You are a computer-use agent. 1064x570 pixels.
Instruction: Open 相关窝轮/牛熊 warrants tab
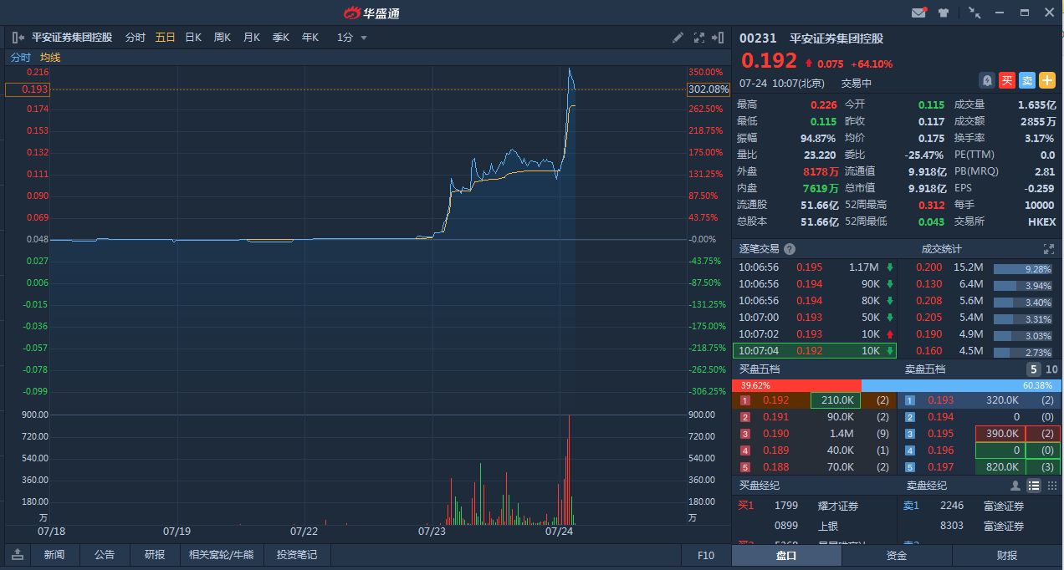[221, 555]
